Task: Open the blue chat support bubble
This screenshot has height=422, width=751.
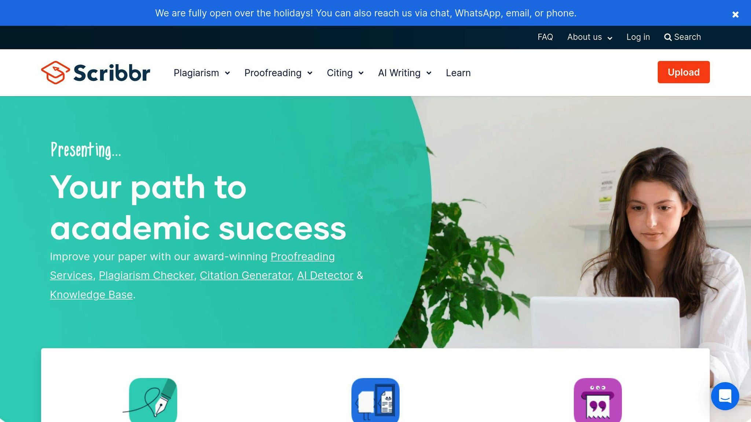Action: point(725,396)
